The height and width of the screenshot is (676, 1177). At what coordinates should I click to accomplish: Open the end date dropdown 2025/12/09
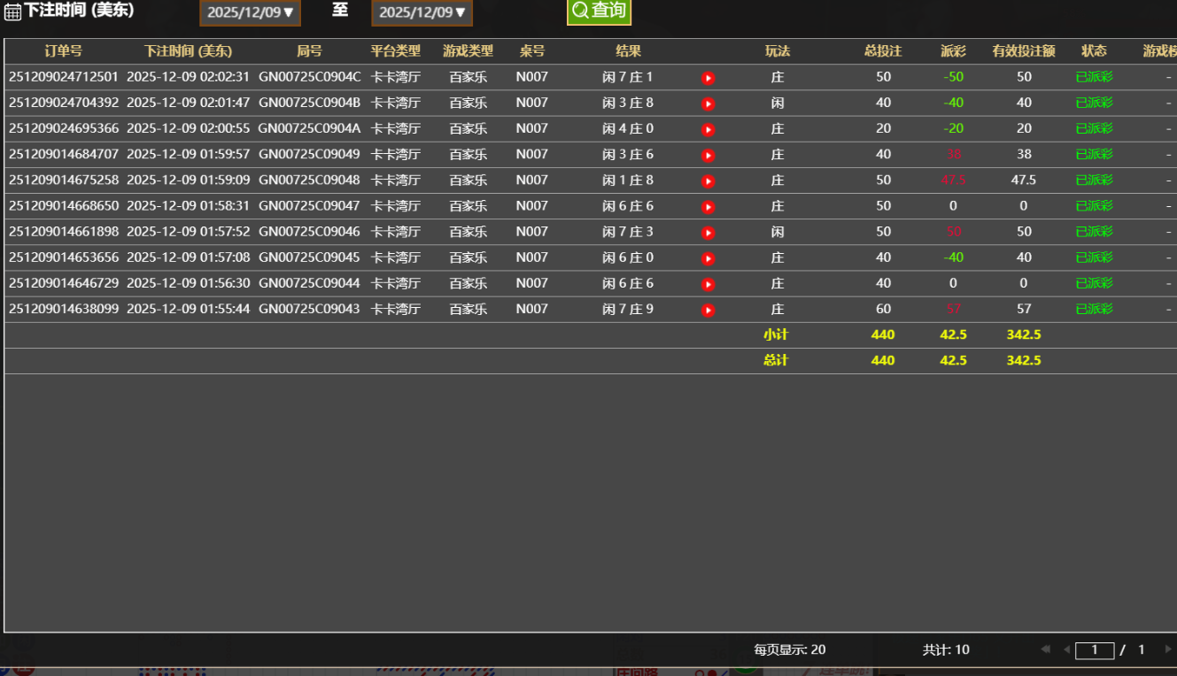[x=422, y=13]
